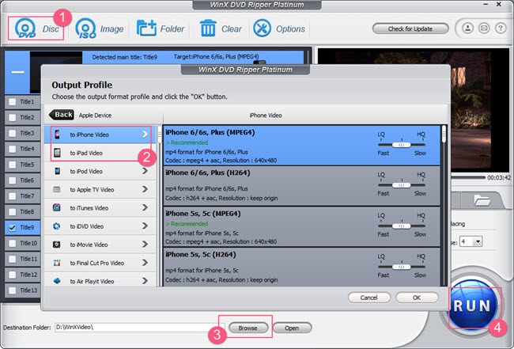Browse for a destination folder
Viewport: 514px width, 349px height.
click(248, 328)
